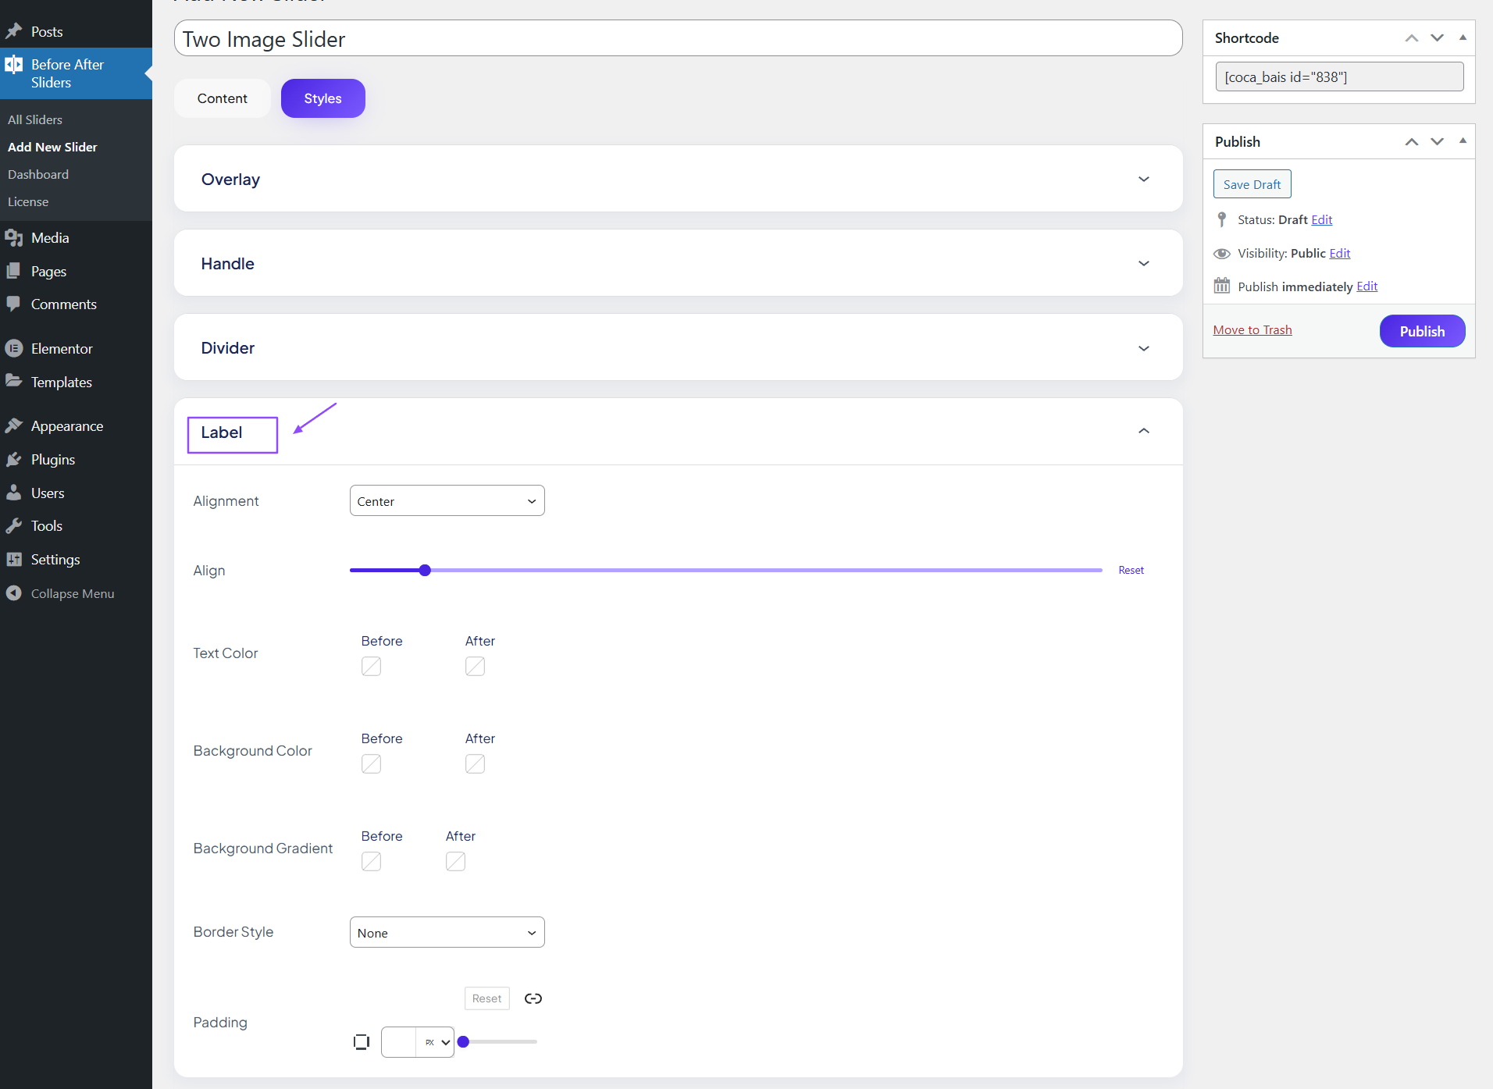The height and width of the screenshot is (1089, 1493).
Task: Click the Align slider handle
Action: pyautogui.click(x=425, y=570)
